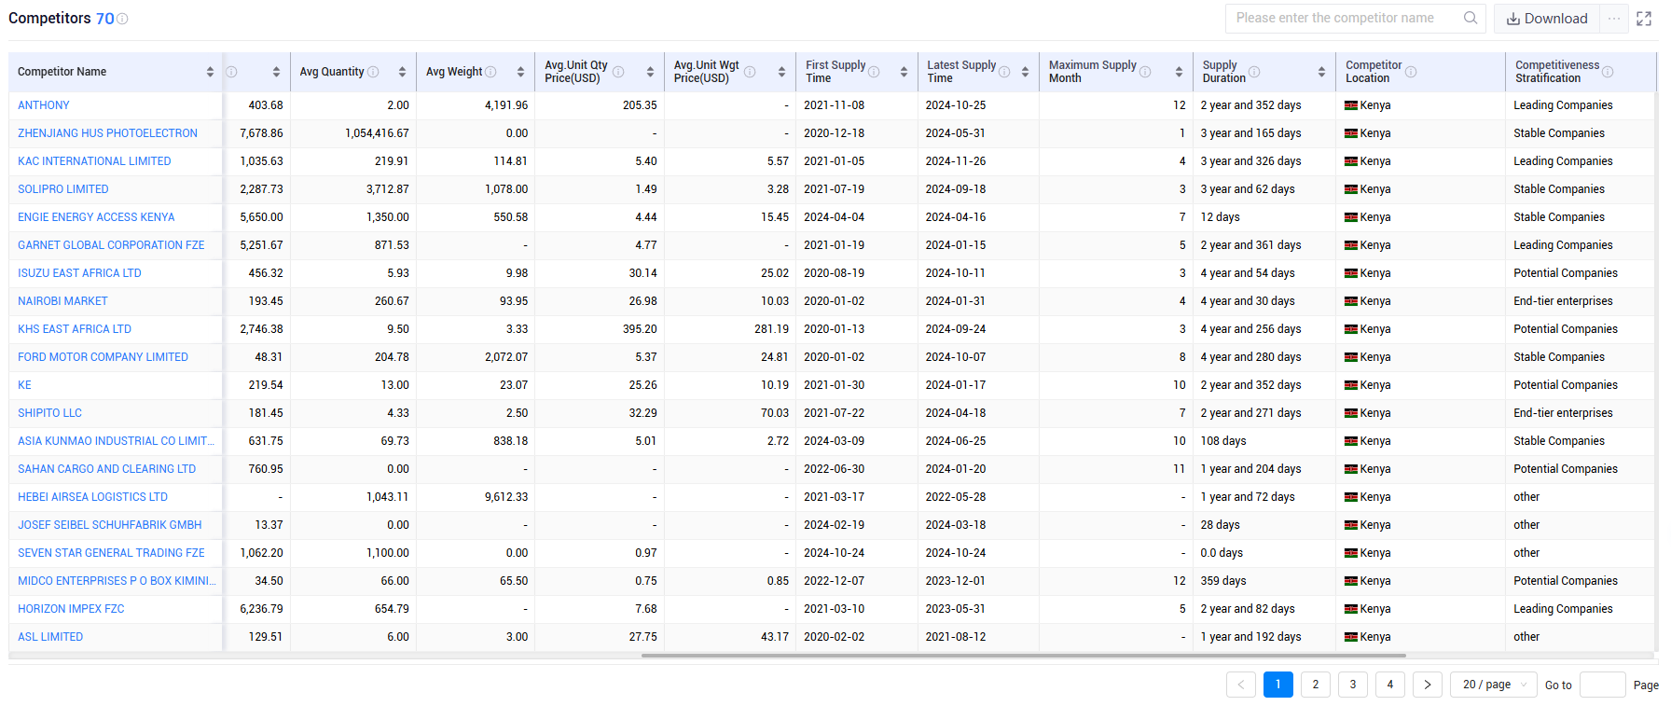
Task: Open HORIZON IMPEX FZC link
Action: pos(71,609)
